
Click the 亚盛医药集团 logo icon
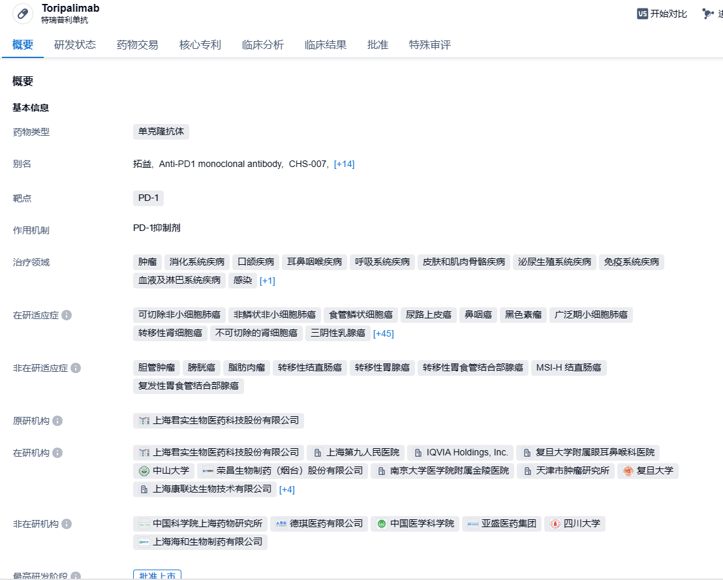tap(472, 524)
